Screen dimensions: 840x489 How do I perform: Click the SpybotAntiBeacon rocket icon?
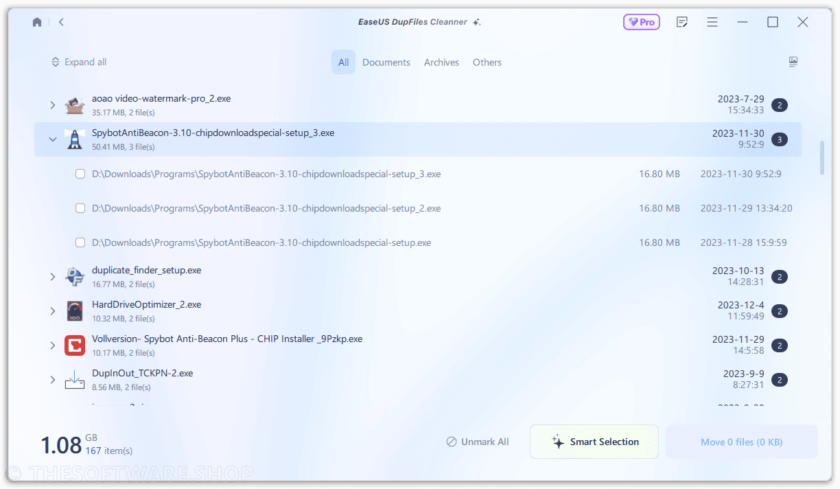[x=75, y=139]
